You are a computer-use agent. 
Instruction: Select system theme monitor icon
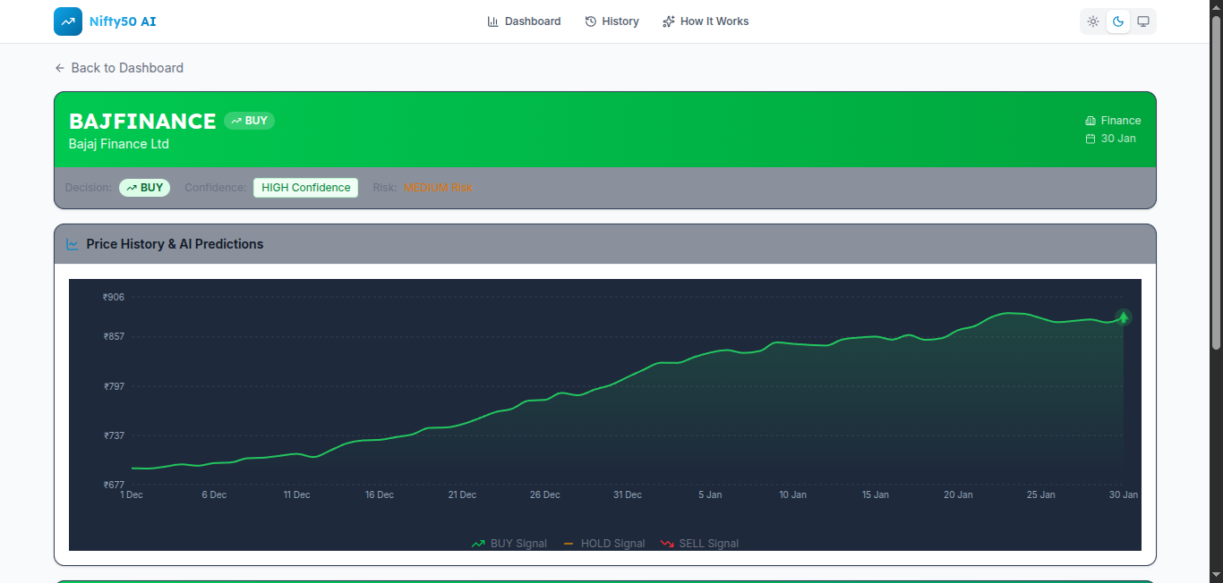pyautogui.click(x=1143, y=21)
